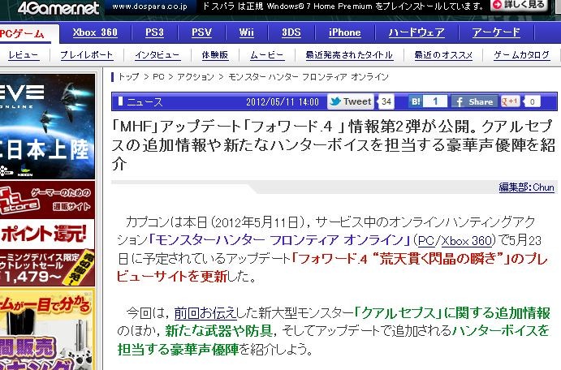Open the インタビュー section
The height and width of the screenshot is (370, 561).
(158, 55)
